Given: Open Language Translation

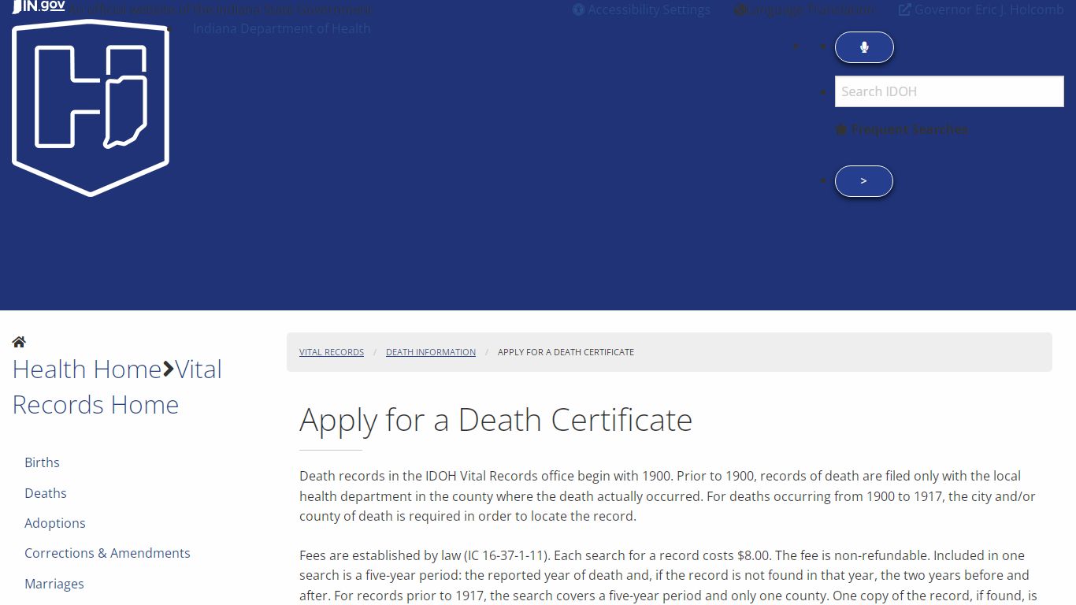Looking at the screenshot, I should [803, 9].
